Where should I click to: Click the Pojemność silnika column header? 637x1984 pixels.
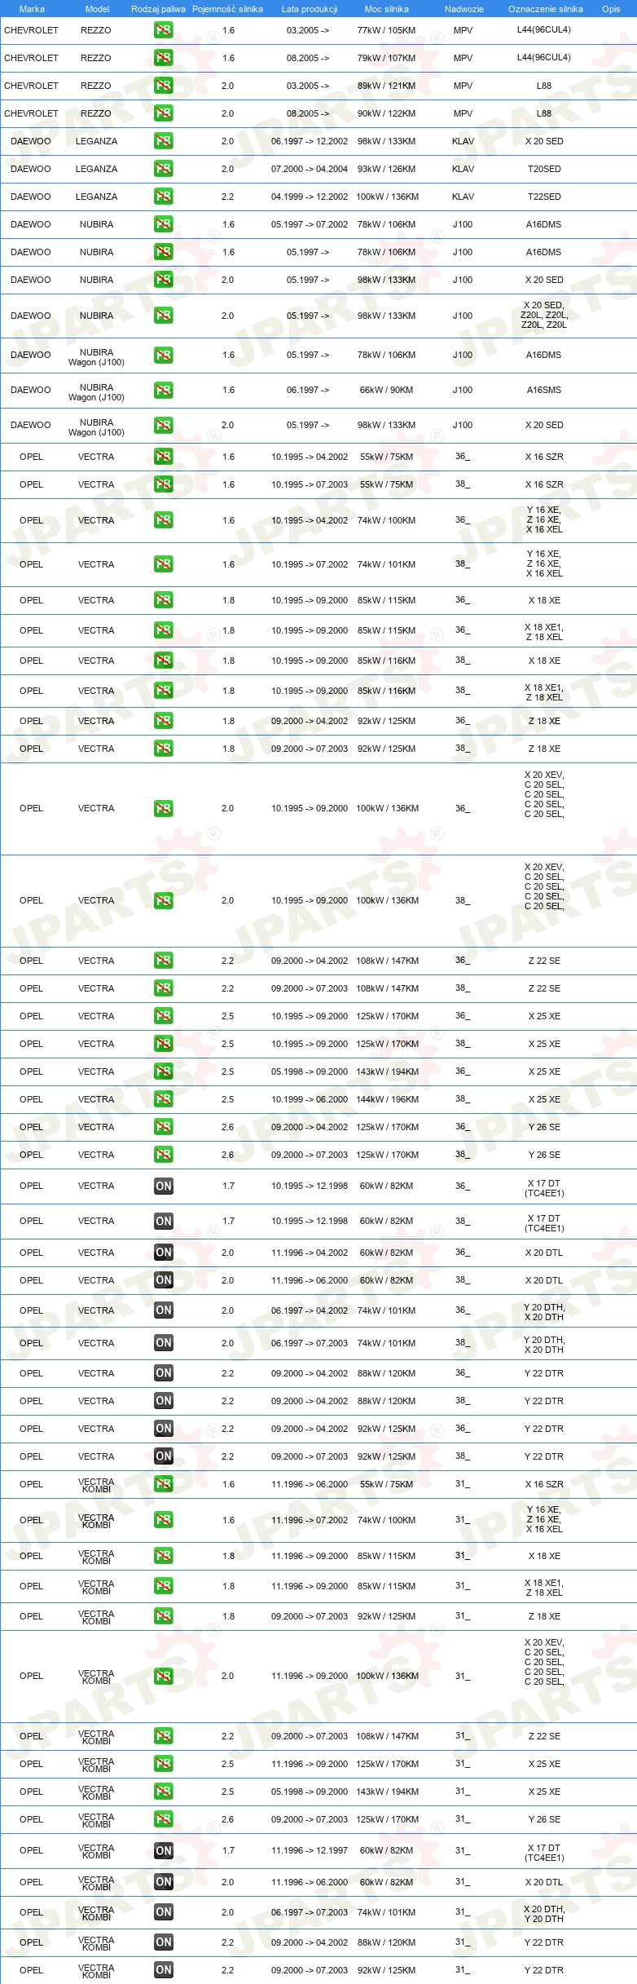[x=227, y=9]
